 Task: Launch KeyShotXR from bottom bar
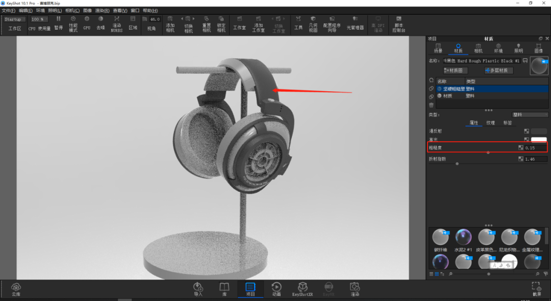pos(302,289)
